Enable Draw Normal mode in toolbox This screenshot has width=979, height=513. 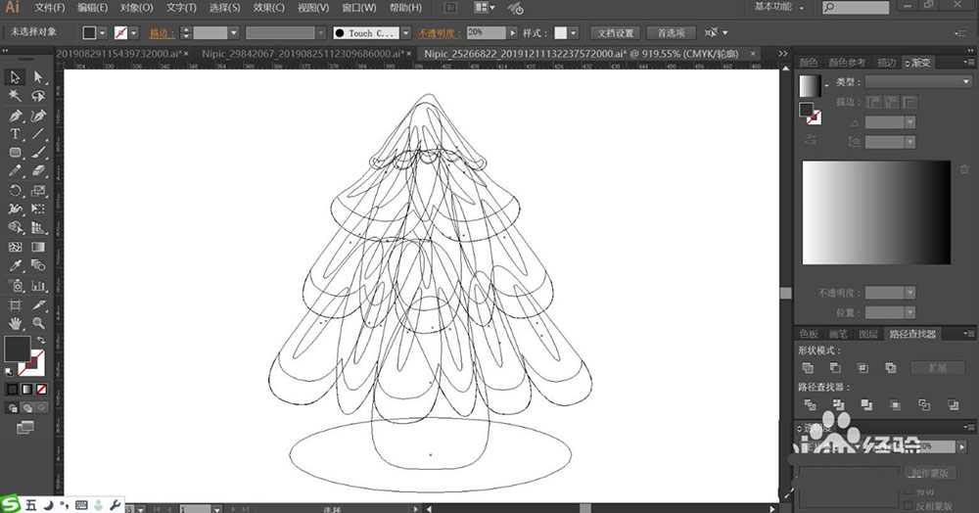click(x=13, y=408)
